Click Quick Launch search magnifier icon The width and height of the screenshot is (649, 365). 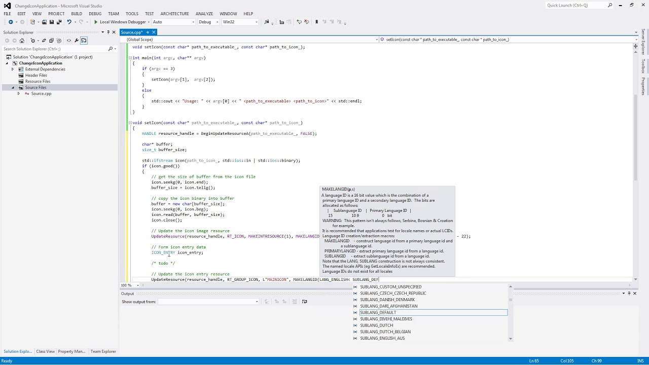tap(609, 5)
